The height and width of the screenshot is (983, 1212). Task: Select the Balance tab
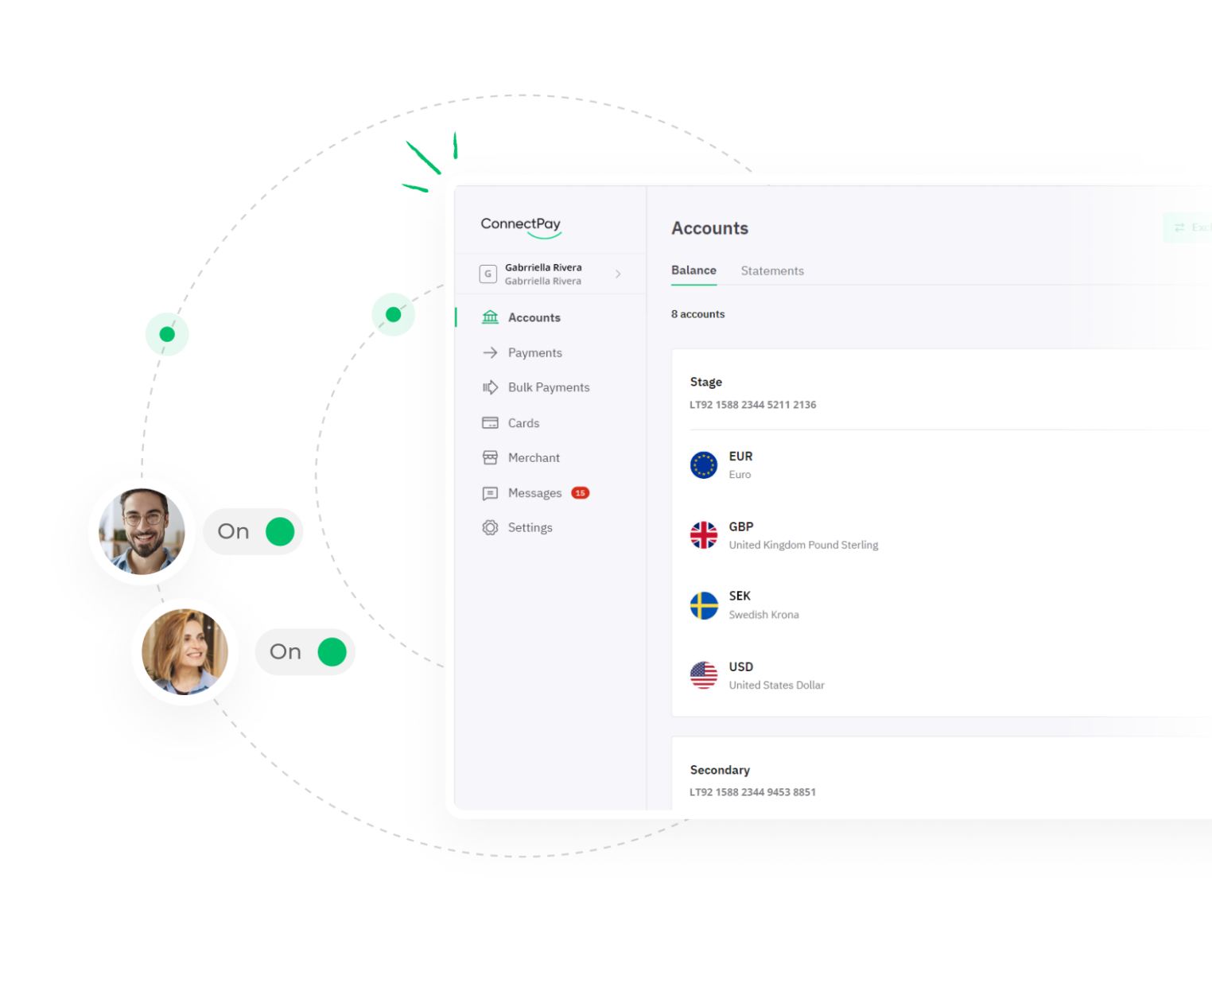click(693, 271)
